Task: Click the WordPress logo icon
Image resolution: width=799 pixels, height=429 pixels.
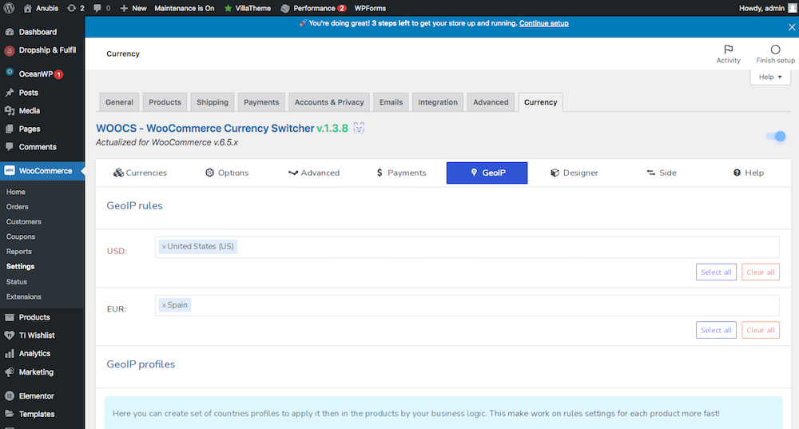Action: pos(9,8)
